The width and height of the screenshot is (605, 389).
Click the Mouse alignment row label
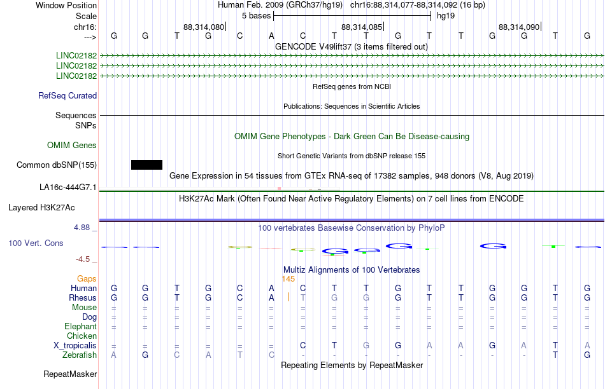pos(84,308)
